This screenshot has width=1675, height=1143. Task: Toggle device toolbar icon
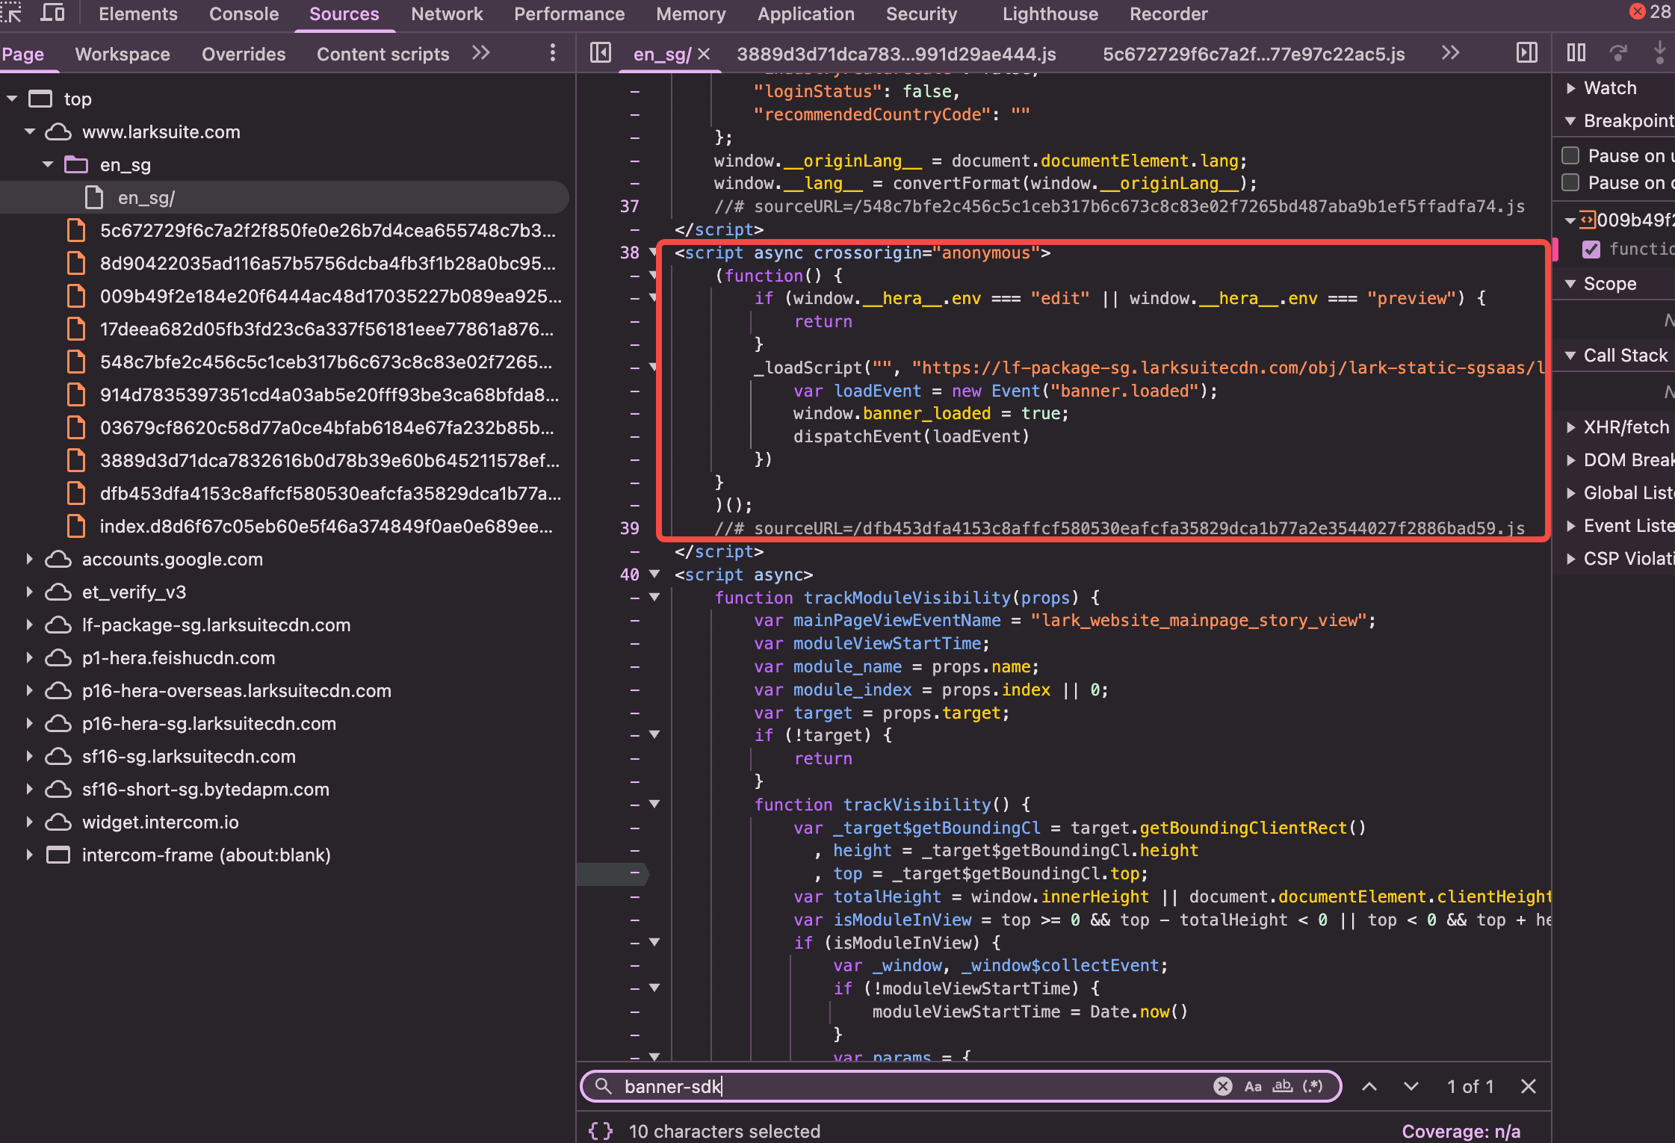click(52, 13)
